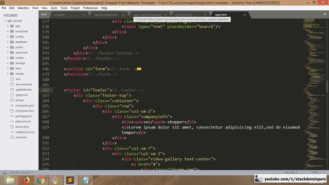Expand the database folder arrow
Image resolution: width=329 pixels, height=185 pixels.
pyautogui.click(x=8, y=42)
